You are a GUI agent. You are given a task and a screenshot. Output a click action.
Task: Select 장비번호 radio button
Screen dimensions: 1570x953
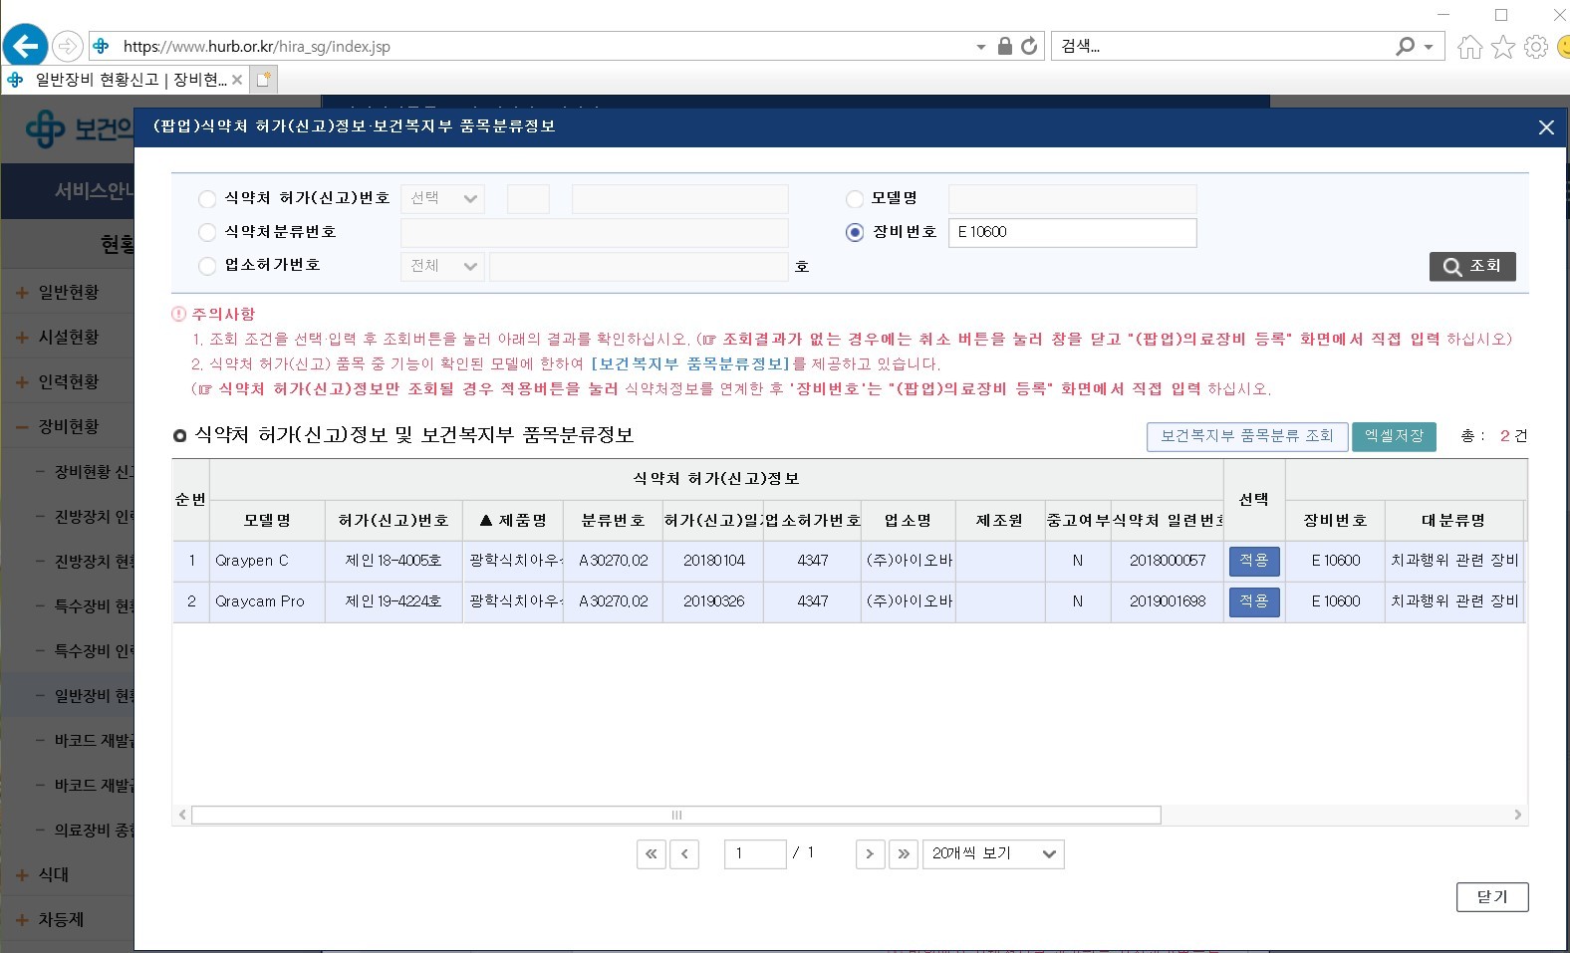[x=855, y=232]
